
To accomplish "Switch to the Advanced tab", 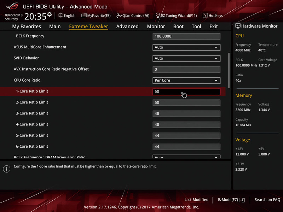I will pos(127,26).
